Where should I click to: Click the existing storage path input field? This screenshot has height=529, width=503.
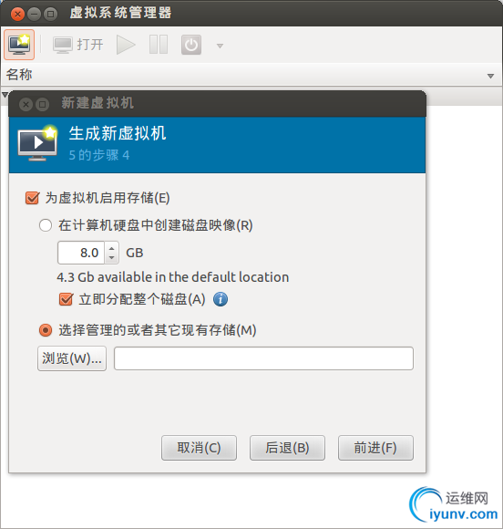[263, 358]
